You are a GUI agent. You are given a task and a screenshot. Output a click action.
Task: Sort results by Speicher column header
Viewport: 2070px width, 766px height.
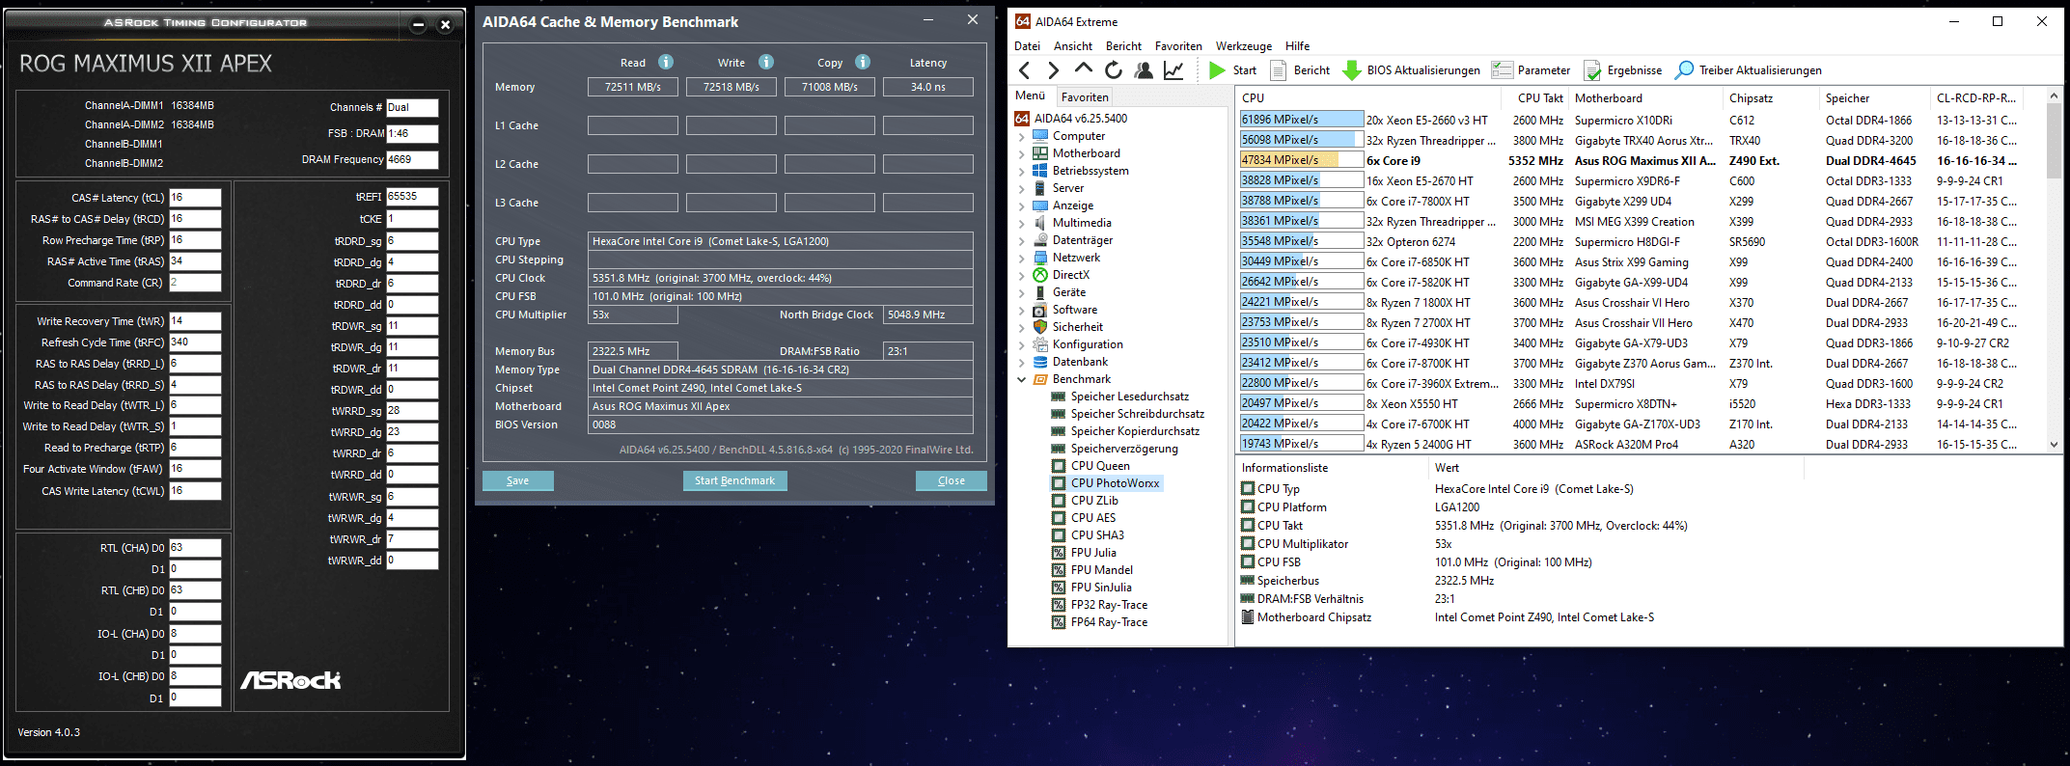(1874, 98)
